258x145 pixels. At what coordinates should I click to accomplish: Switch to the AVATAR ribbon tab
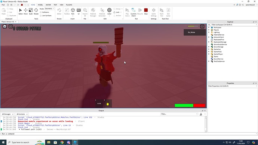point(48,5)
